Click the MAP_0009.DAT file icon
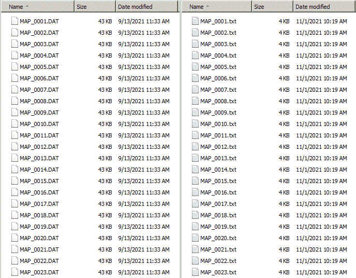The height and width of the screenshot is (278, 356). (14, 113)
